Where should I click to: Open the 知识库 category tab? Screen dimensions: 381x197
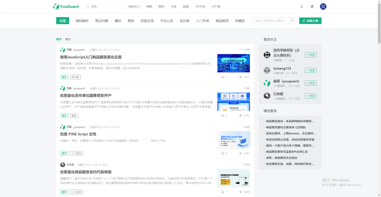pos(185,21)
